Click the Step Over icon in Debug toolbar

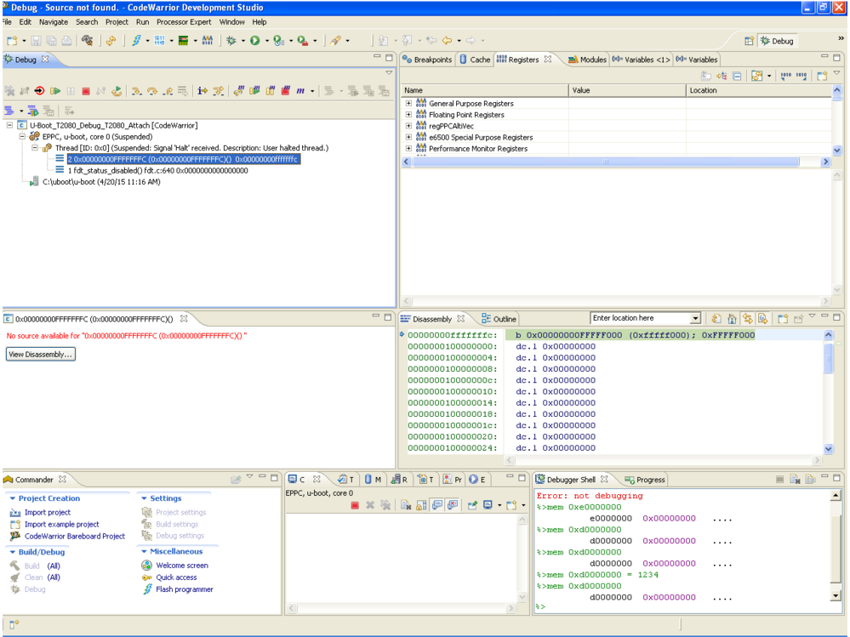coord(152,91)
